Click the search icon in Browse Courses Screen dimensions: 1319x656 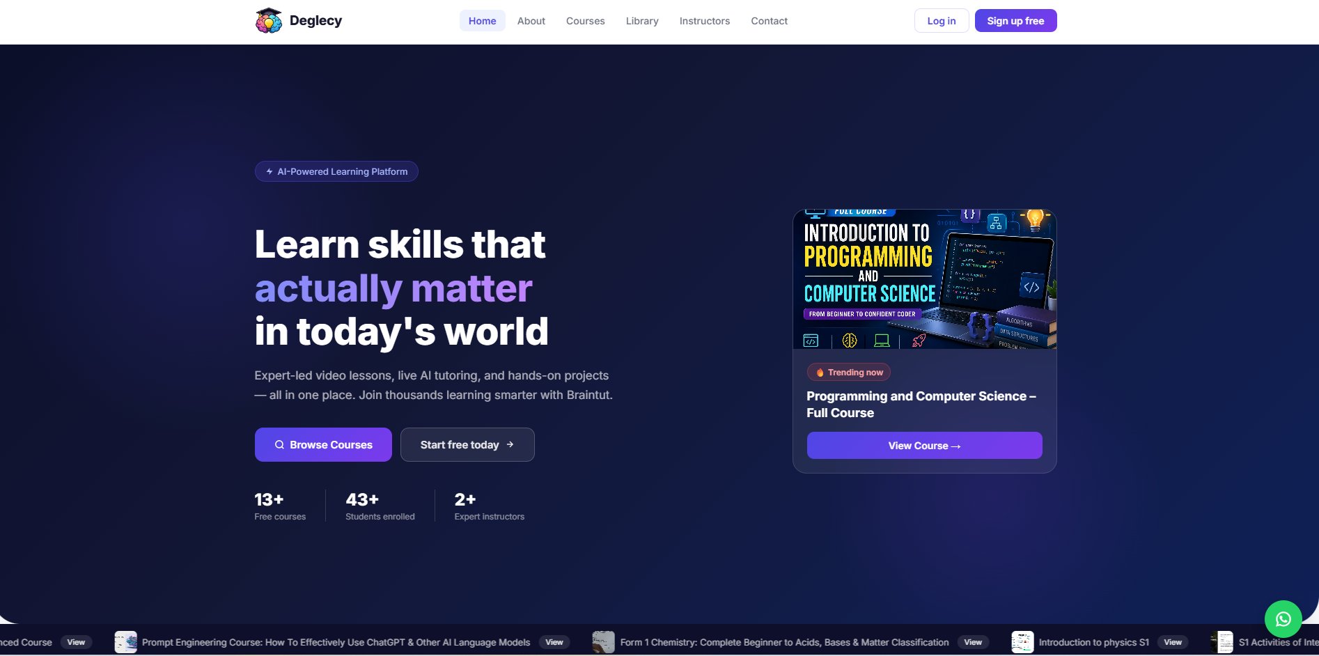(x=279, y=445)
